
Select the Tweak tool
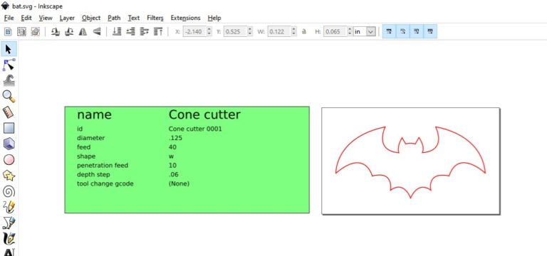point(9,80)
